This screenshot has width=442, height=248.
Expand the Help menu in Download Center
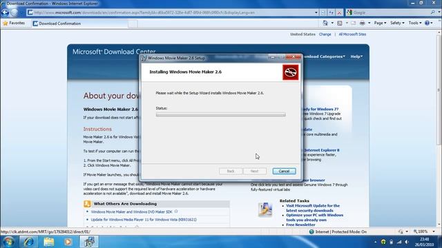coord(356,56)
